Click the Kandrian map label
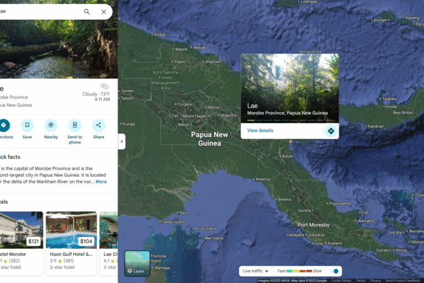424x283 pixels. (376, 126)
